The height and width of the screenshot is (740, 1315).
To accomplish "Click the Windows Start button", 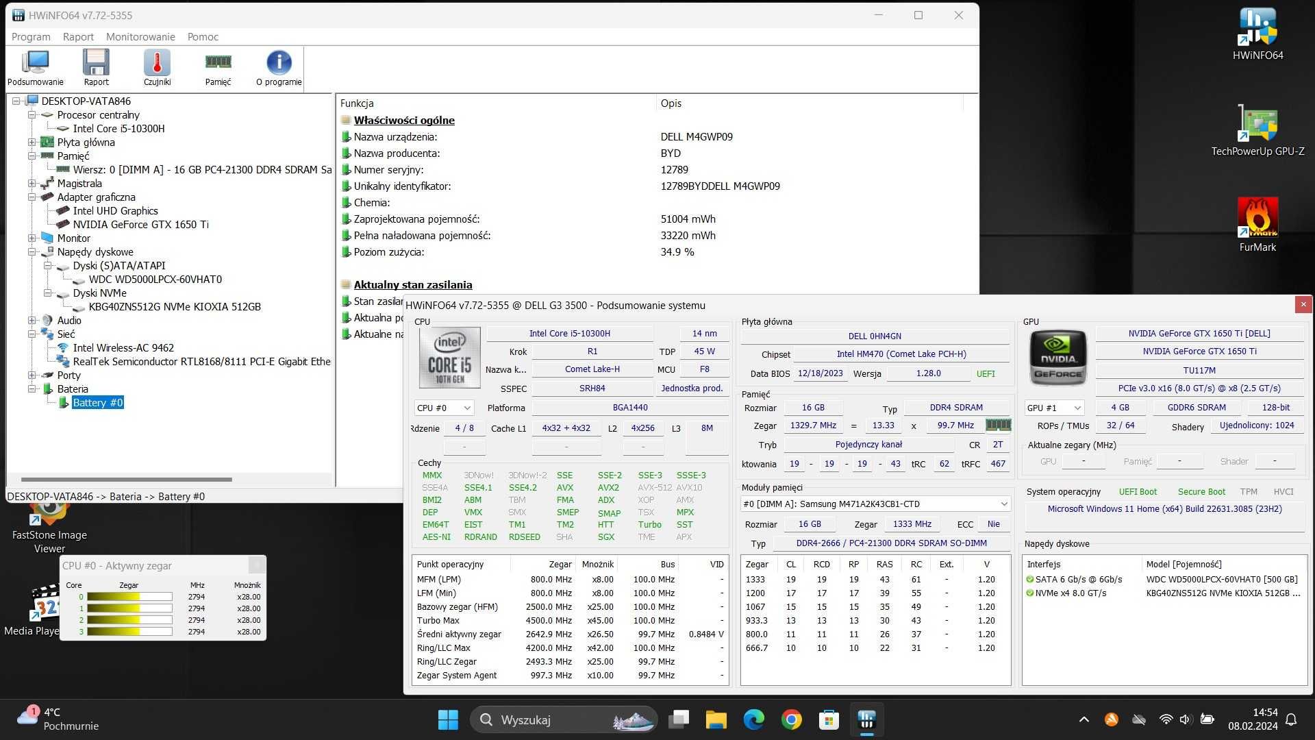I will coord(448,719).
